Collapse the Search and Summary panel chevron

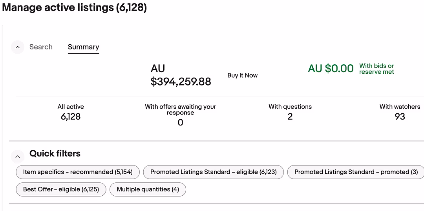click(18, 47)
